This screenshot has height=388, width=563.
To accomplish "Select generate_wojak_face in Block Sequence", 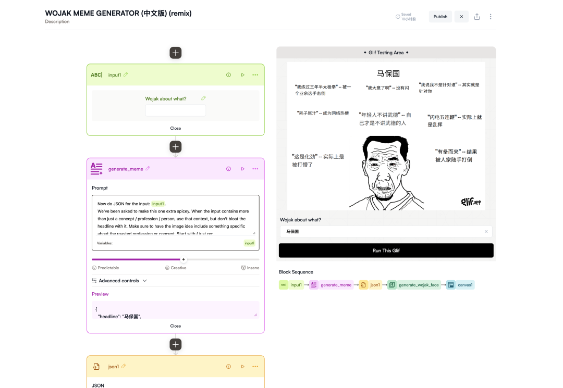I will (414, 285).
